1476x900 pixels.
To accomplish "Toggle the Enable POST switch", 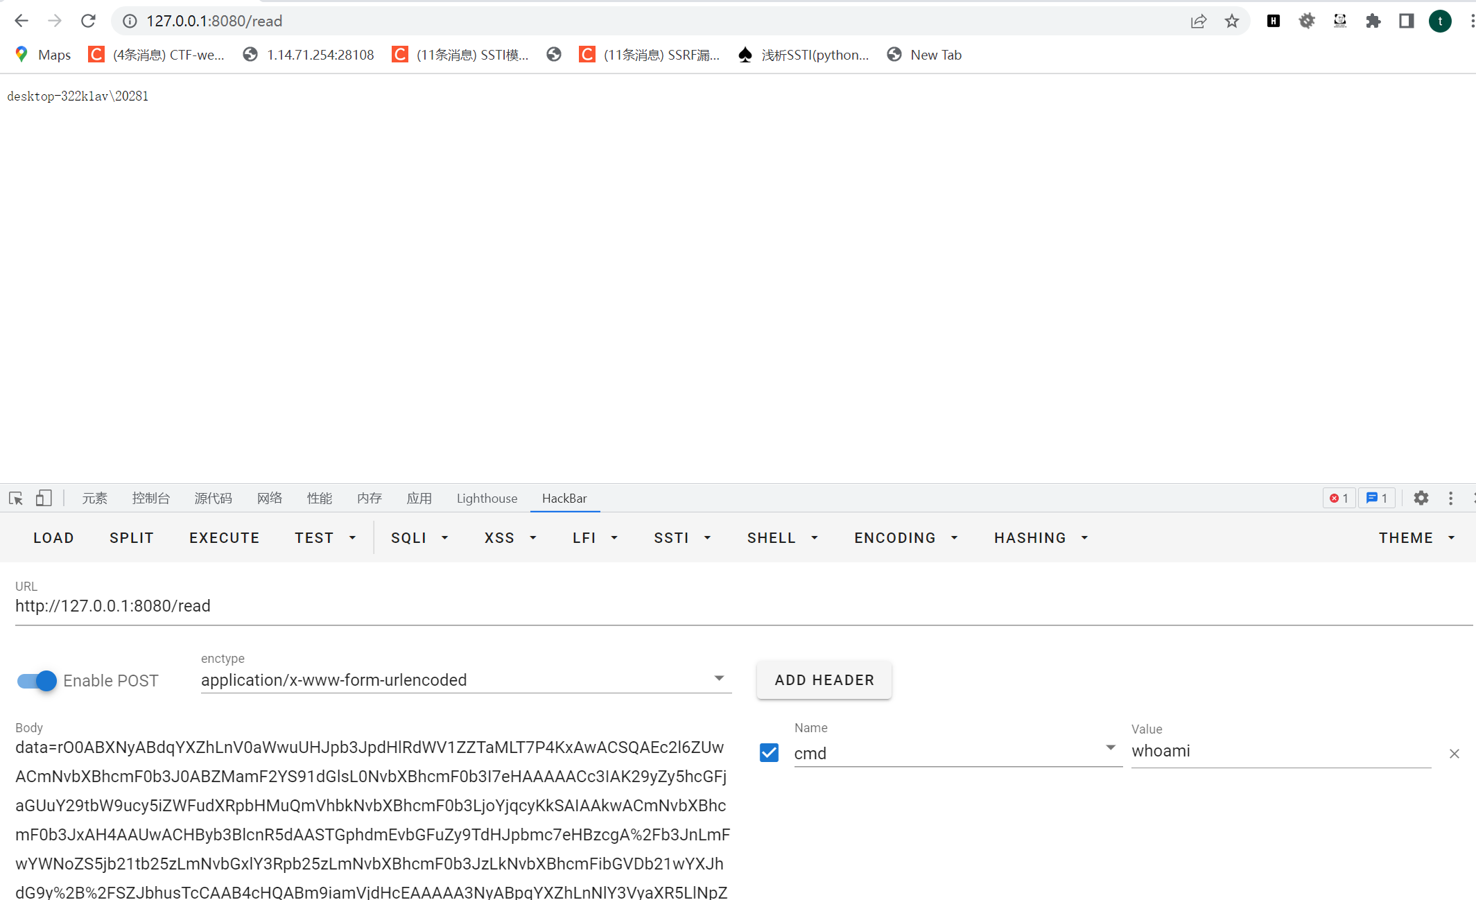I will (37, 680).
